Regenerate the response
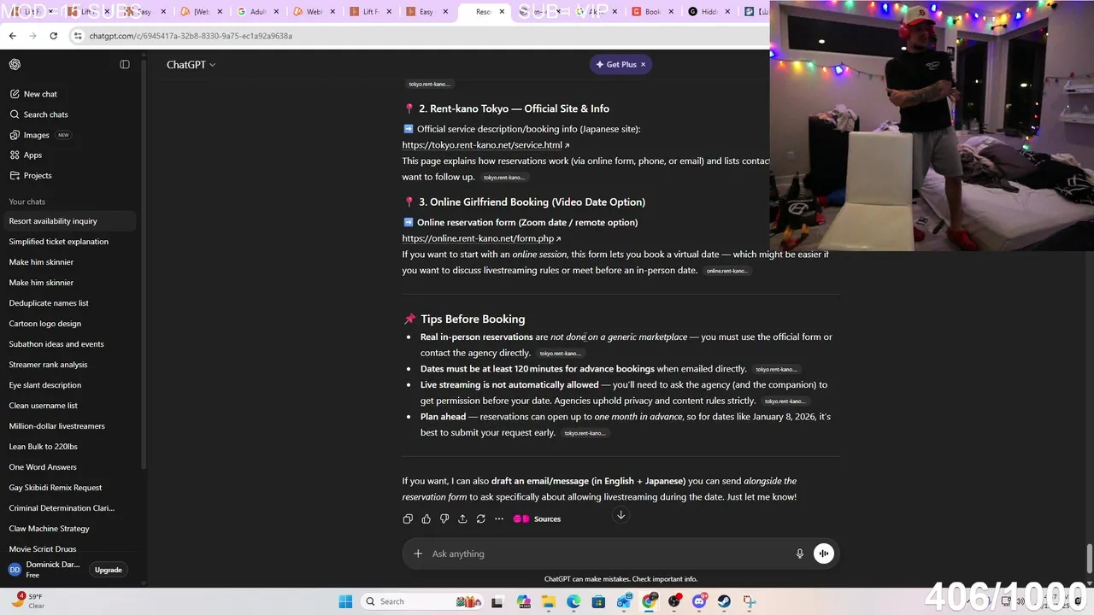The width and height of the screenshot is (1094, 615). point(481,518)
